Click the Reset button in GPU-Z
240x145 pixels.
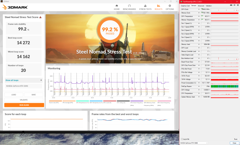point(235,139)
